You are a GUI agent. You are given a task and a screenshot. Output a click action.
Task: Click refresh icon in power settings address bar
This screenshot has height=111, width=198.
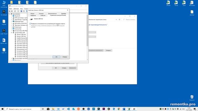pyautogui.click(x=119, y=20)
